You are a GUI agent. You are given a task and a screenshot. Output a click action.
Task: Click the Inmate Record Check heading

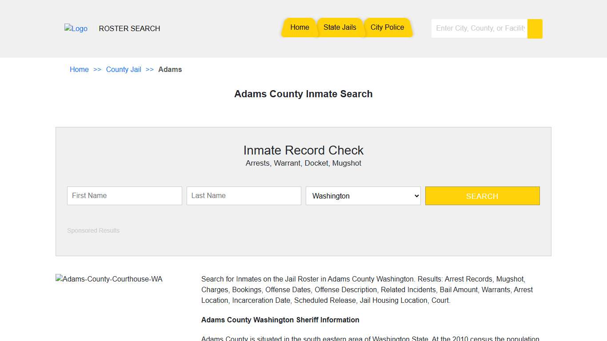click(x=303, y=151)
